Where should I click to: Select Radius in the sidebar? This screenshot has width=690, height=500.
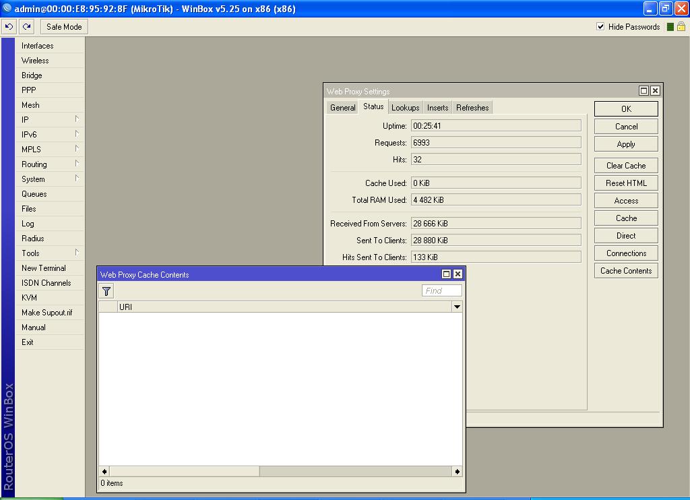click(49, 239)
